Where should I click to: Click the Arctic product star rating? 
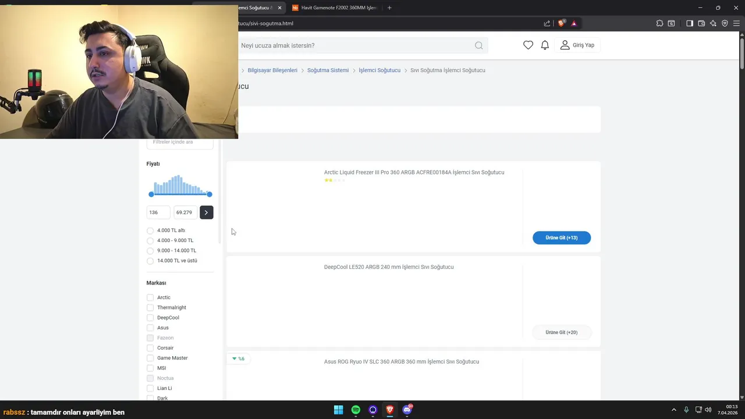coord(335,180)
